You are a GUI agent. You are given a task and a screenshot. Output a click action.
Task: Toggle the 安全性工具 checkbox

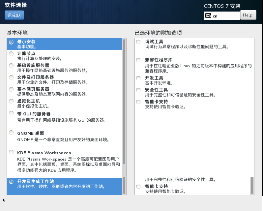138,90
